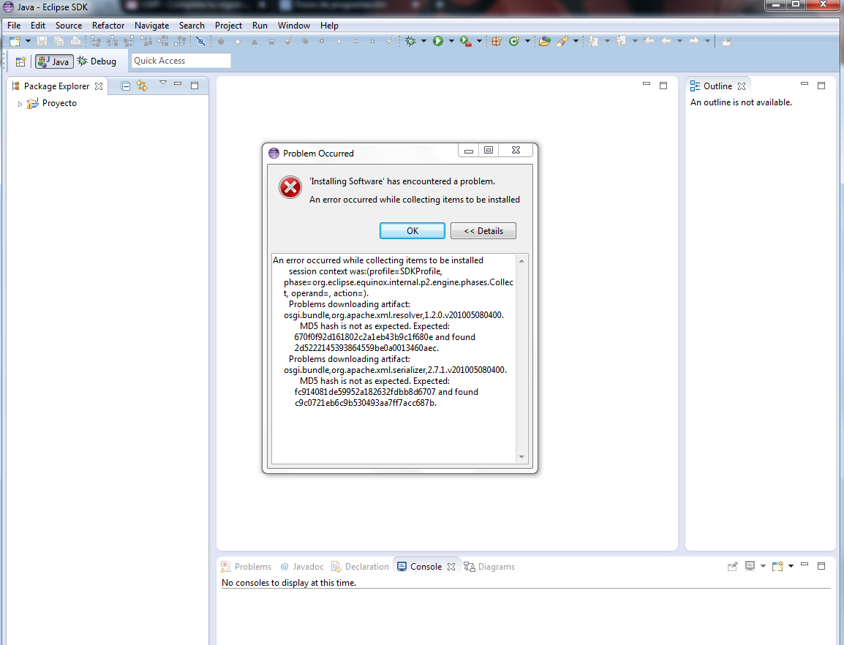Viewport: 844px width, 645px height.
Task: Click the Display Selected Console icon
Action: (x=750, y=566)
